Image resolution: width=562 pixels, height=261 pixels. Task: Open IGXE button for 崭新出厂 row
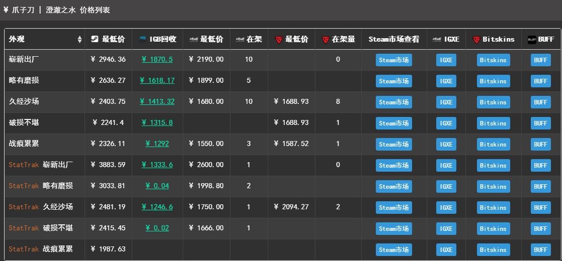[x=446, y=60]
